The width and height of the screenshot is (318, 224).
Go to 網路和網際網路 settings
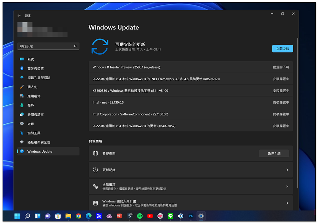click(48, 78)
